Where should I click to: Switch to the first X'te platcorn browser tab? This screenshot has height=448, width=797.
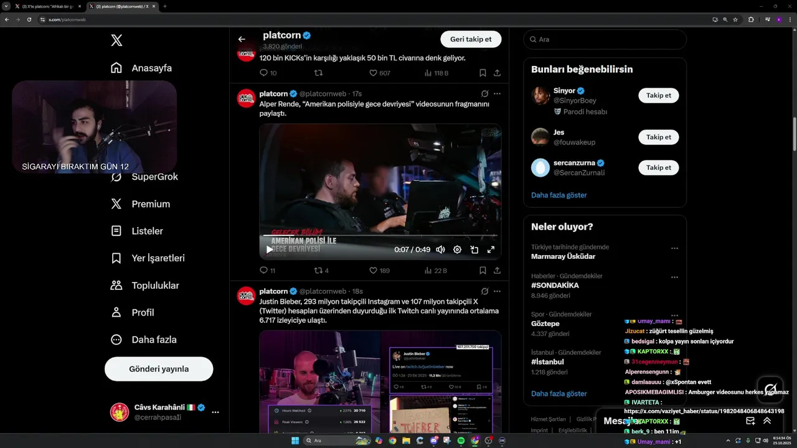48,6
